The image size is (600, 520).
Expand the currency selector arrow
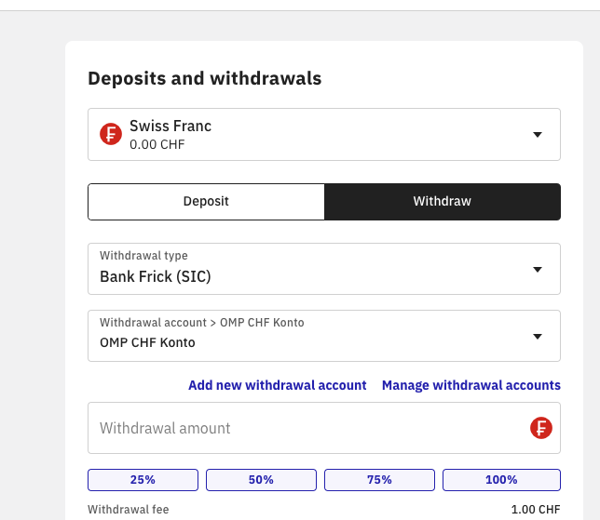(x=537, y=135)
